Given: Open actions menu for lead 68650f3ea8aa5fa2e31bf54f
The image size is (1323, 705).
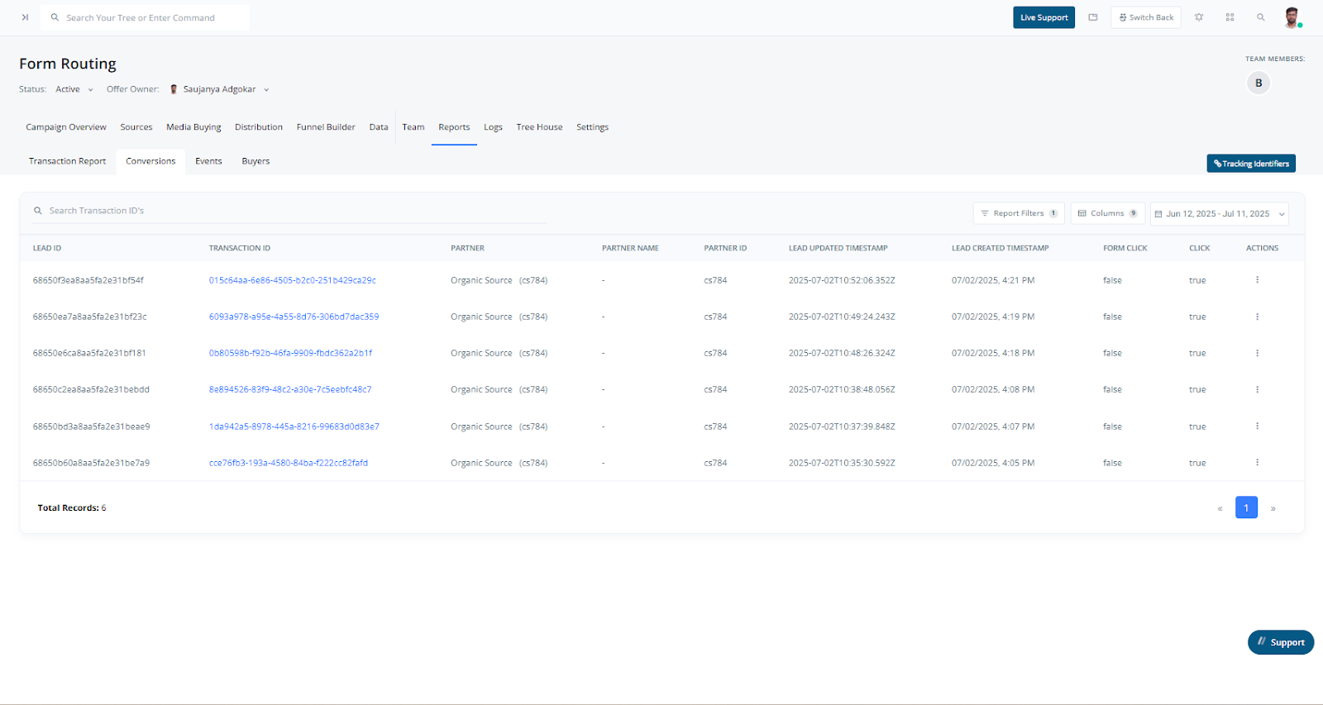Looking at the screenshot, I should point(1257,280).
